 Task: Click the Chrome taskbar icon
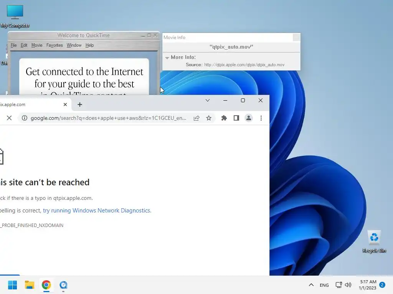[46, 285]
